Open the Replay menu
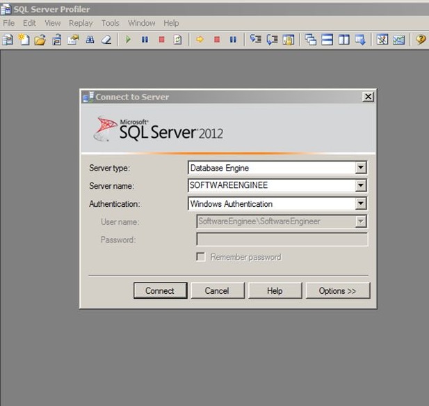Image resolution: width=429 pixels, height=406 pixels. pos(81,23)
